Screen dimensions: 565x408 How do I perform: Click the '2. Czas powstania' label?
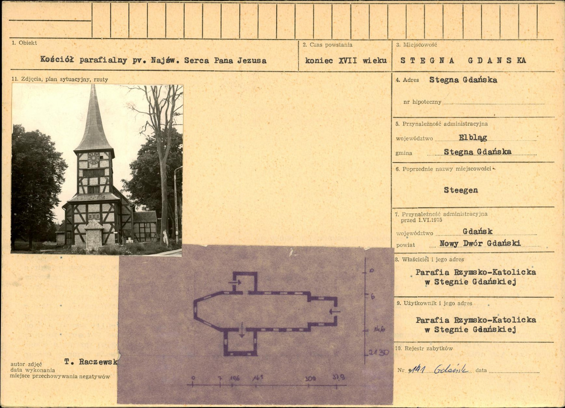328,45
